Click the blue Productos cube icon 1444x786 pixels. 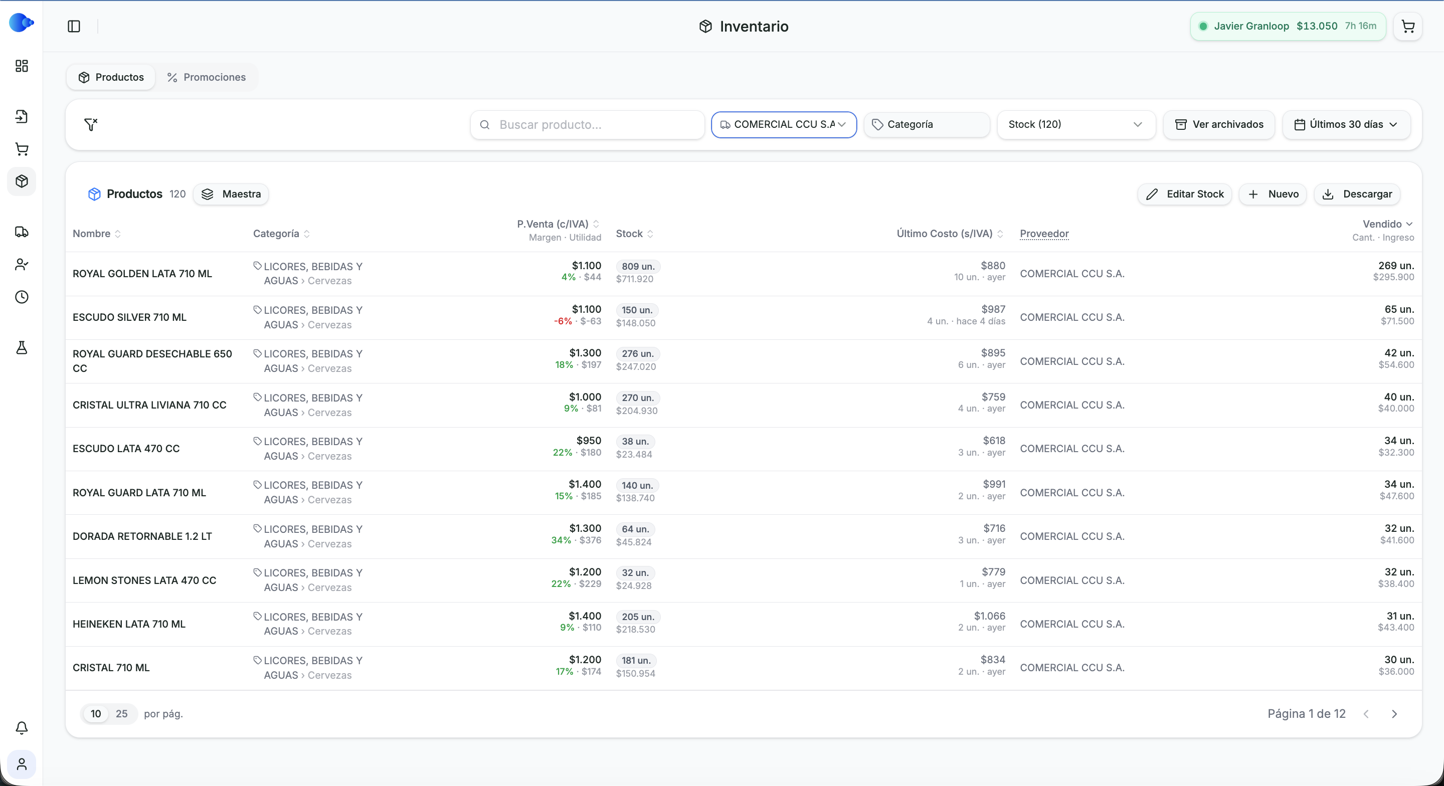coord(94,194)
